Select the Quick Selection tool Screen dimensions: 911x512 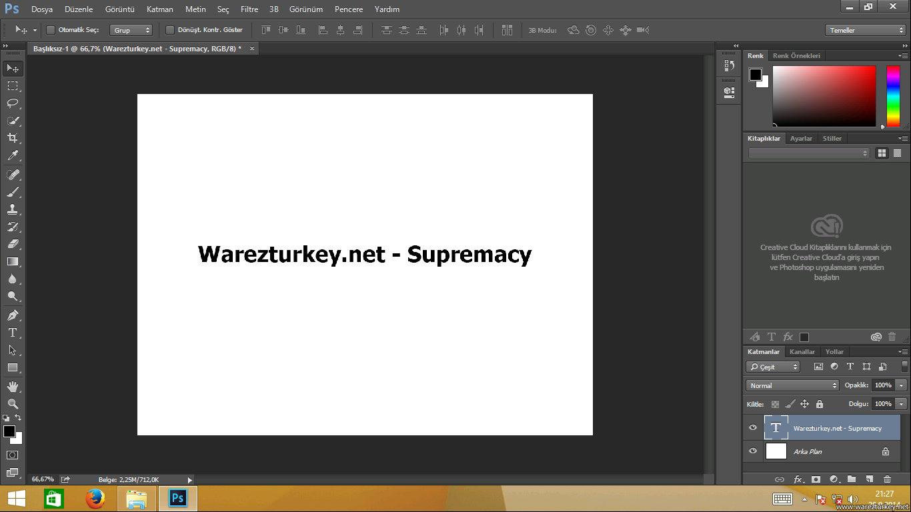pyautogui.click(x=13, y=121)
